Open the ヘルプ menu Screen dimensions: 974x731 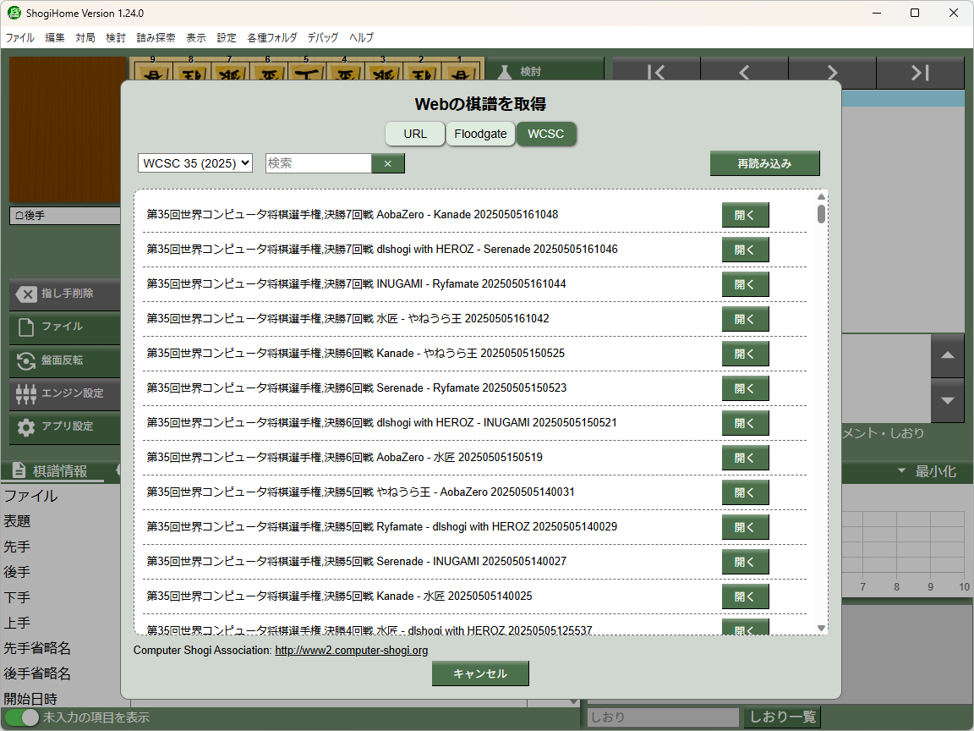362,37
